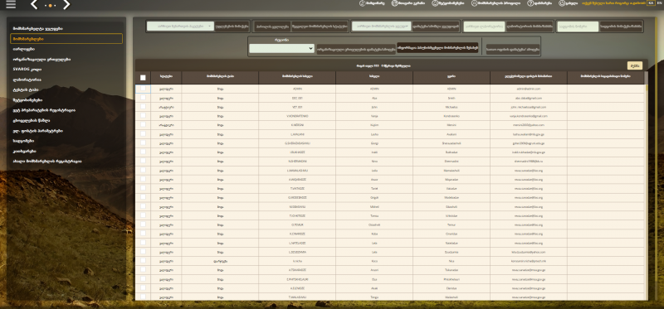Check the checkbox for mersini2800@yahoo.com row
This screenshot has height=309, width=664.
coord(143,125)
